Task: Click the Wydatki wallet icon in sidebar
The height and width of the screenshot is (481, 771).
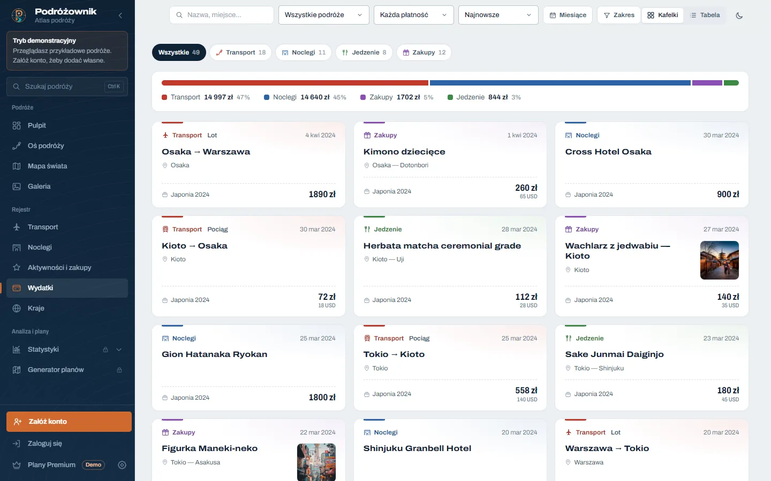Action: click(x=17, y=288)
